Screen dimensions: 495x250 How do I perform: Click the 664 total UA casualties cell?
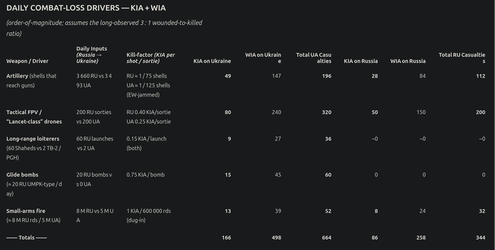click(x=327, y=238)
